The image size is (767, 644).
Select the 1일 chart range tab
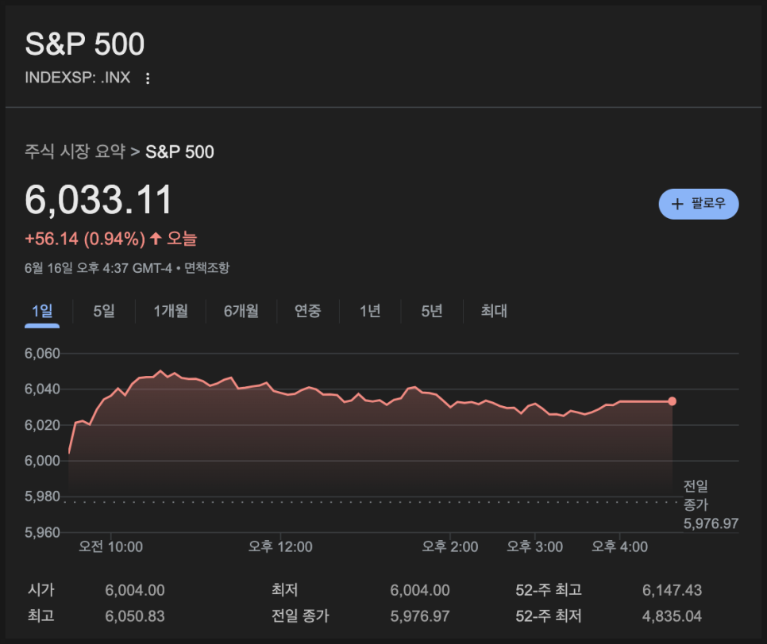point(42,311)
